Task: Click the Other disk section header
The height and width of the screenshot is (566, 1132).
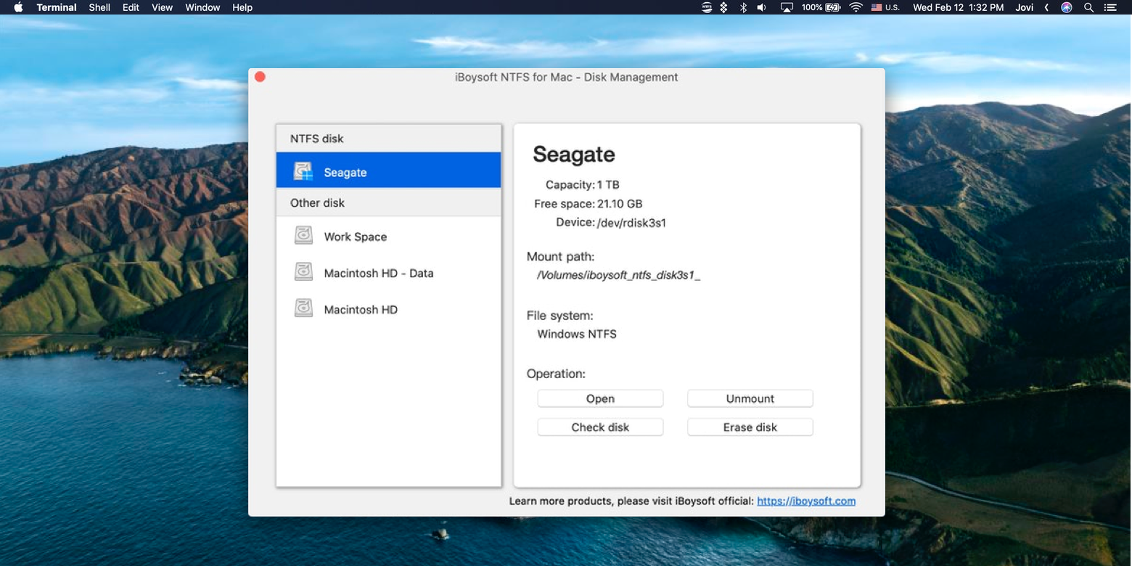Action: 389,202
